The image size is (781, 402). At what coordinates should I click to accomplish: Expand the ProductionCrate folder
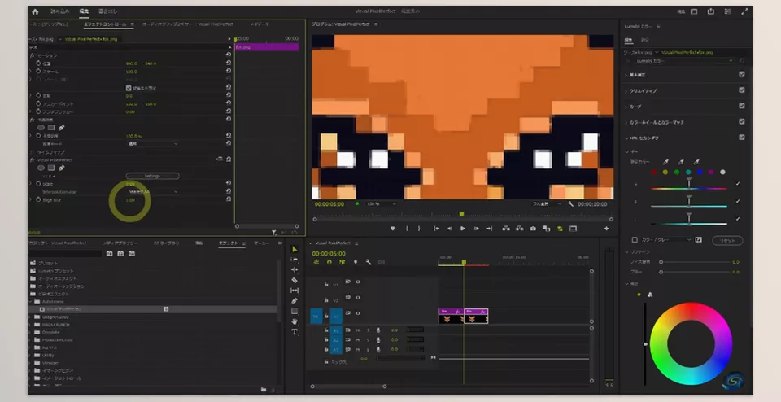(30, 339)
